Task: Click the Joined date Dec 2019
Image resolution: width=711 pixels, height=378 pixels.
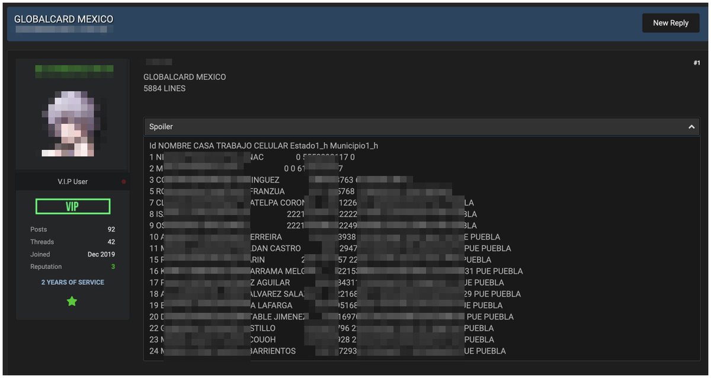Action: coord(101,254)
